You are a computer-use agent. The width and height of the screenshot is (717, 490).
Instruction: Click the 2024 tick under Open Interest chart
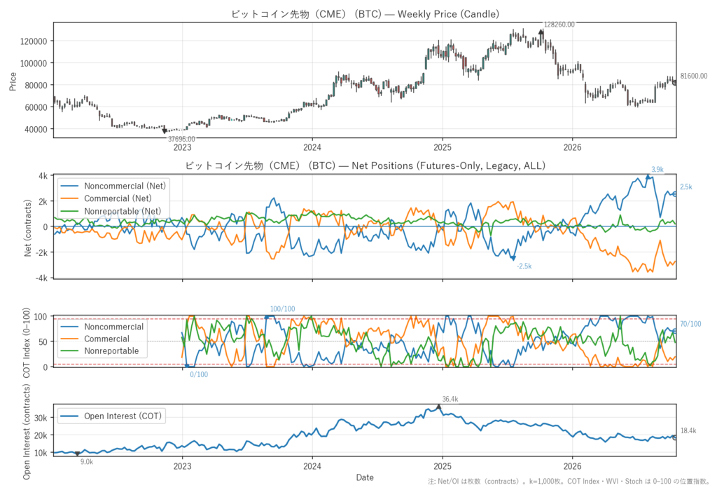click(x=312, y=466)
